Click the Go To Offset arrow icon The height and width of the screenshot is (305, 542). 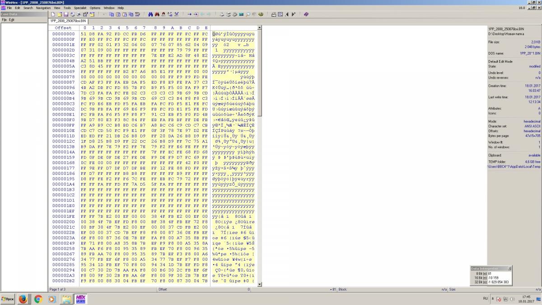click(190, 14)
